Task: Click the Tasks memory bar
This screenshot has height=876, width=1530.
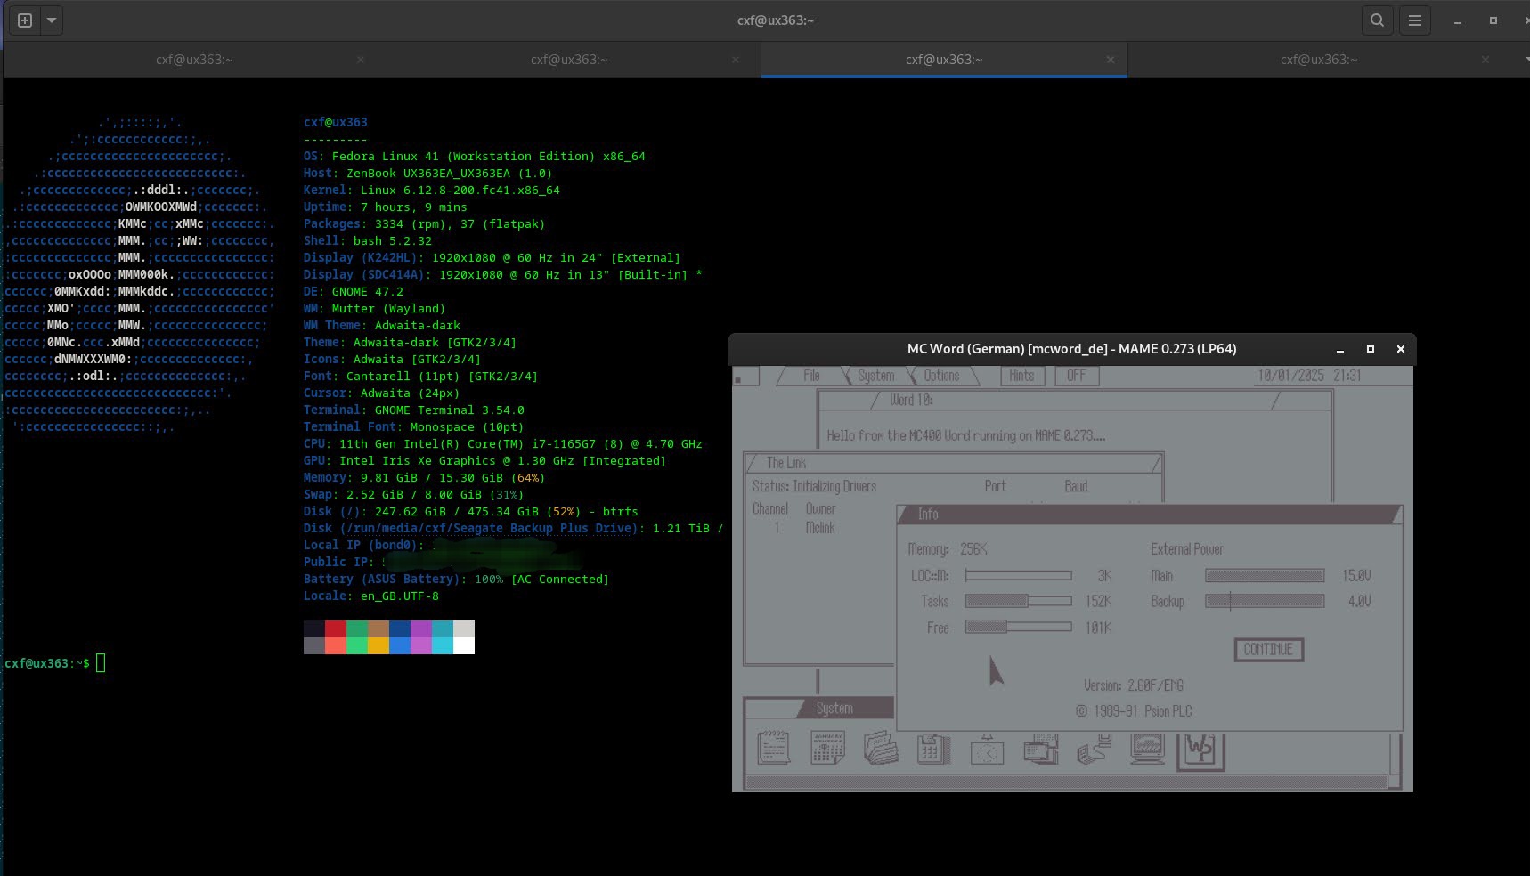Action: (1018, 601)
